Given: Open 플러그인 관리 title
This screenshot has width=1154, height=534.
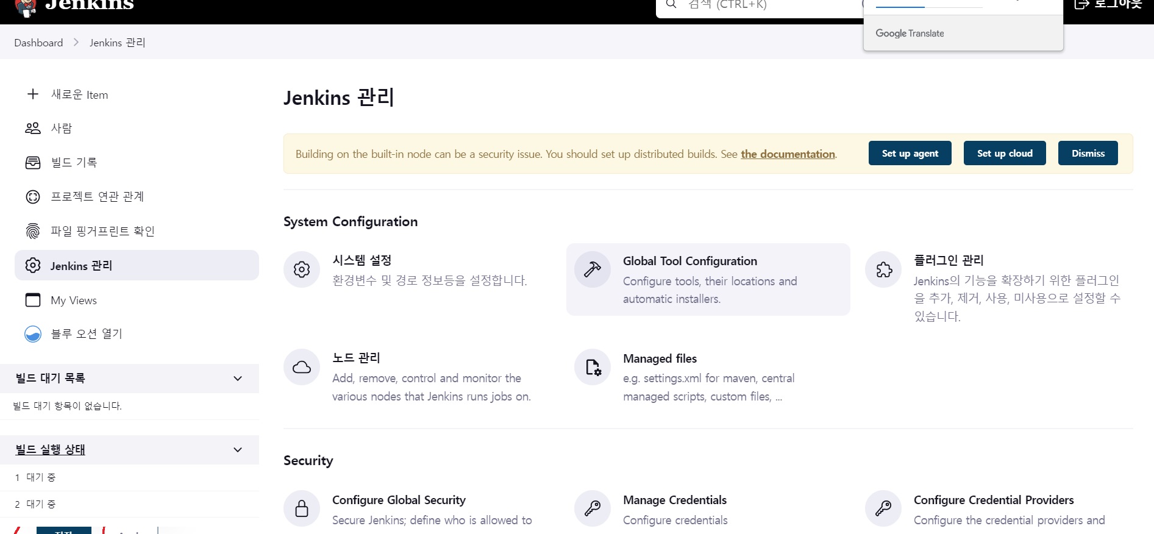Looking at the screenshot, I should [x=949, y=260].
